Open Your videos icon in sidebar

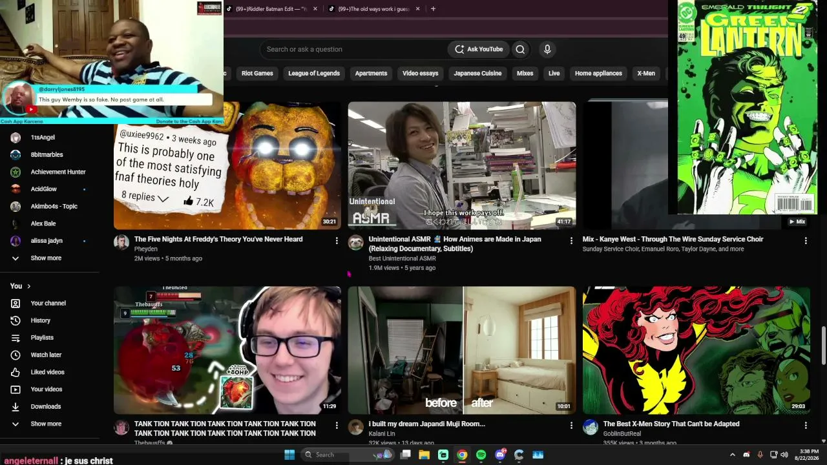[x=16, y=389]
